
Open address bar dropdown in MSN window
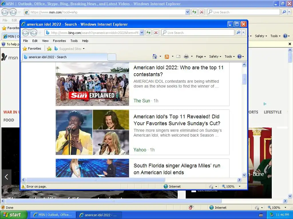pos(188,12)
